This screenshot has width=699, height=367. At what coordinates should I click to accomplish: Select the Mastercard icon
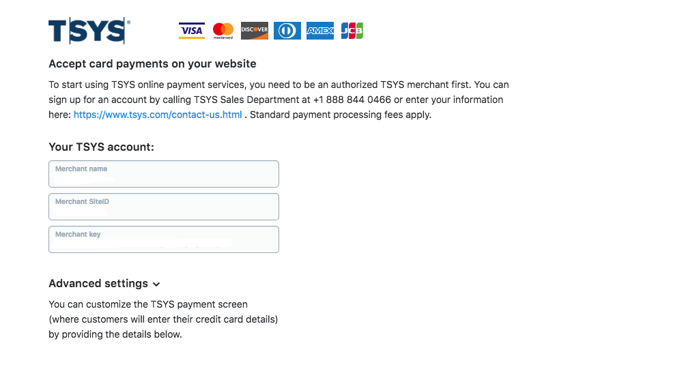(x=223, y=31)
